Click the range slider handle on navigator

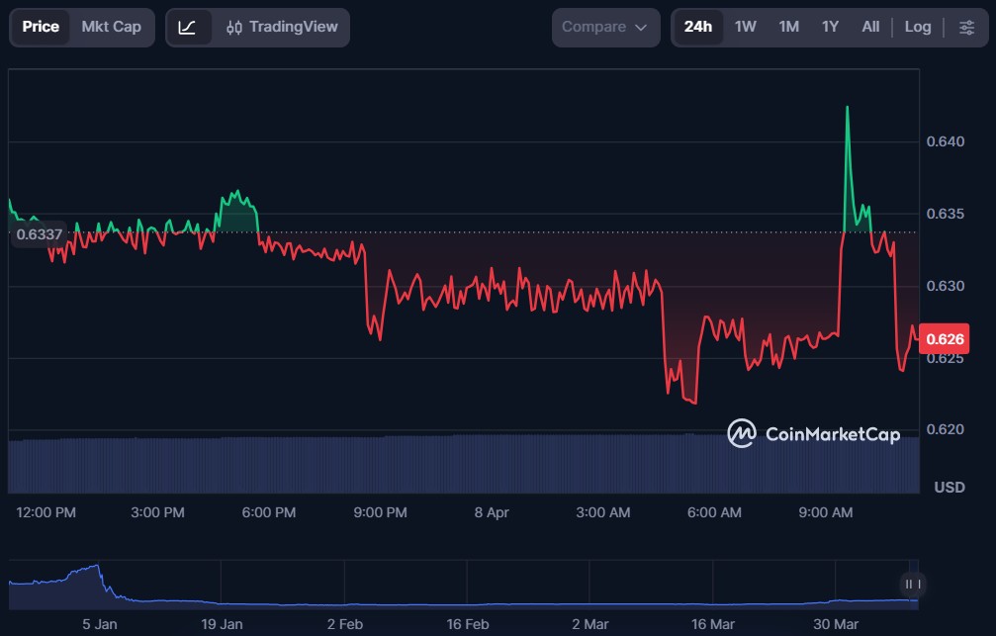pos(913,584)
